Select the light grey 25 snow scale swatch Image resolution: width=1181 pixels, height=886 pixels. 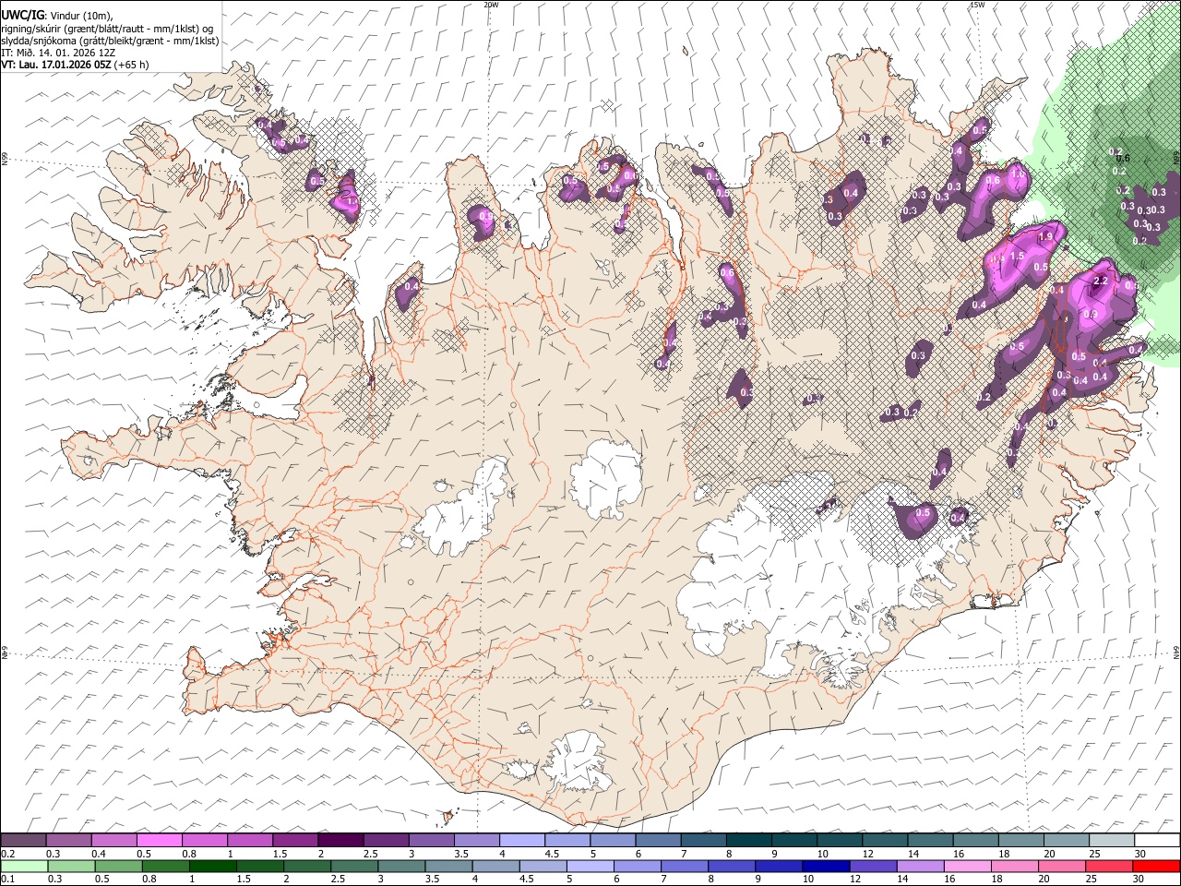click(x=1111, y=841)
